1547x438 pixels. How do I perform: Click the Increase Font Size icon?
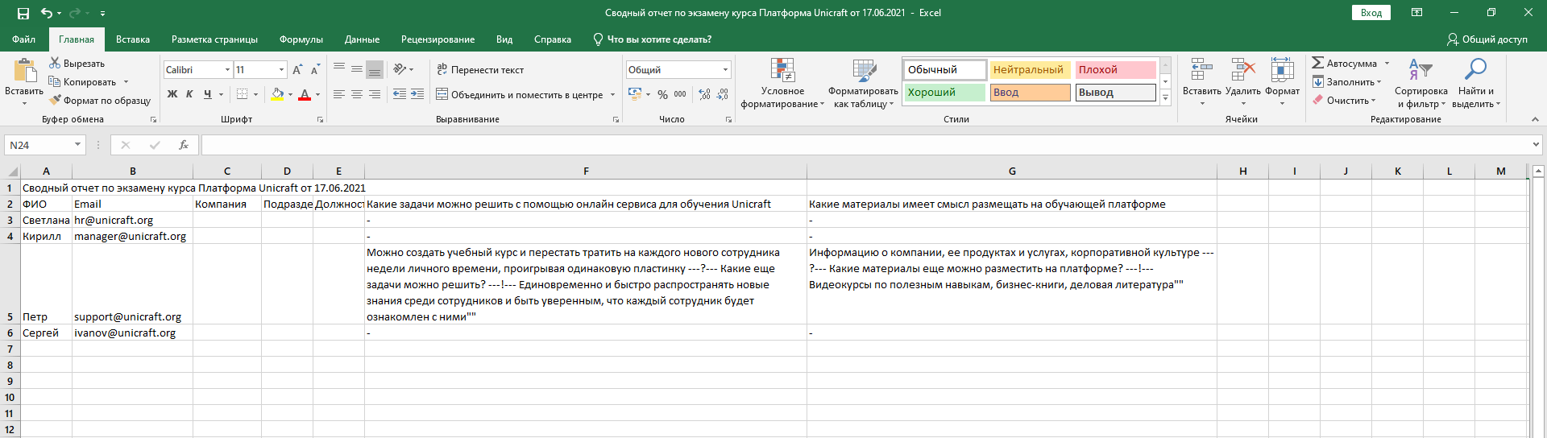coord(297,70)
